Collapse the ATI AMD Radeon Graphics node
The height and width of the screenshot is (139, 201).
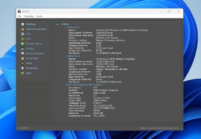[67, 85]
